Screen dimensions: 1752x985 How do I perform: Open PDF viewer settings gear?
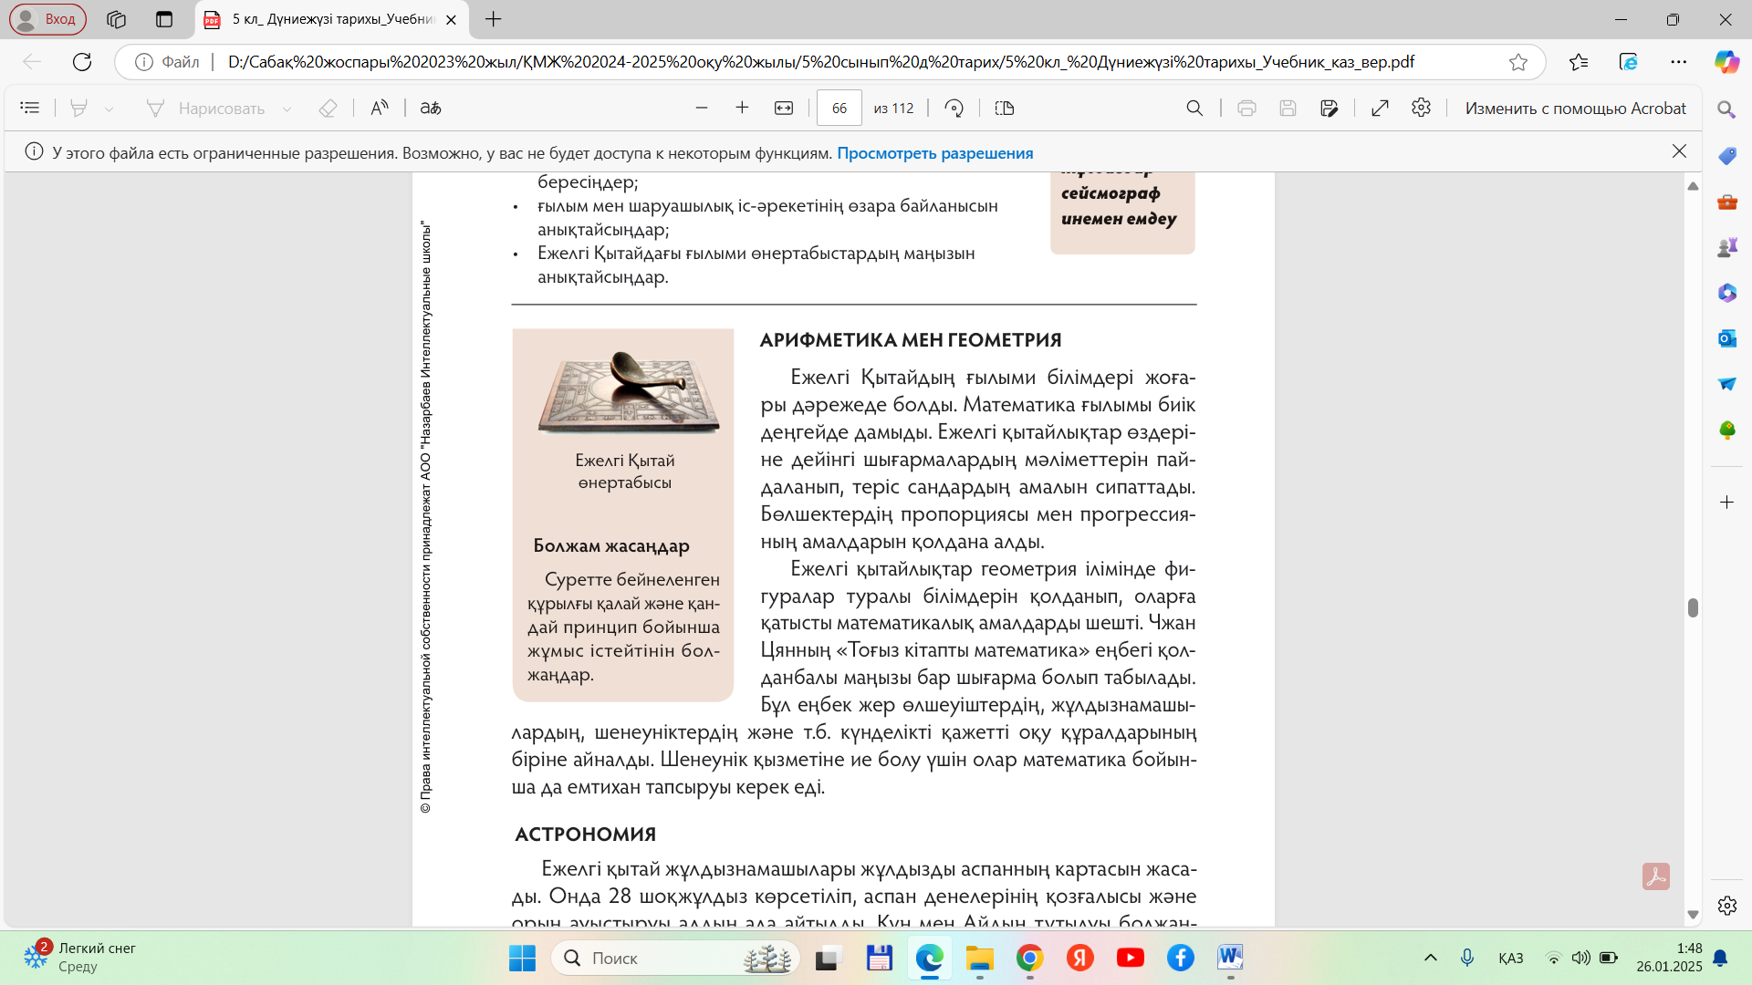1421,109
